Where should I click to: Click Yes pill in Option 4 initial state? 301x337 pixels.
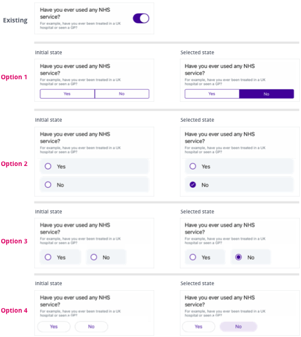(x=54, y=326)
